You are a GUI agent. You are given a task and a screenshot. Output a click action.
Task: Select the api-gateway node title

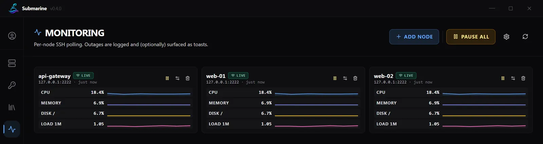point(54,76)
